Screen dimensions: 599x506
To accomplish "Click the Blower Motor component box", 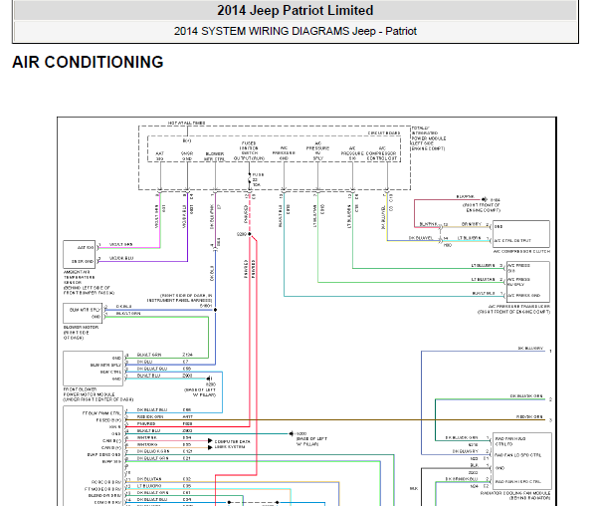I will [83, 313].
